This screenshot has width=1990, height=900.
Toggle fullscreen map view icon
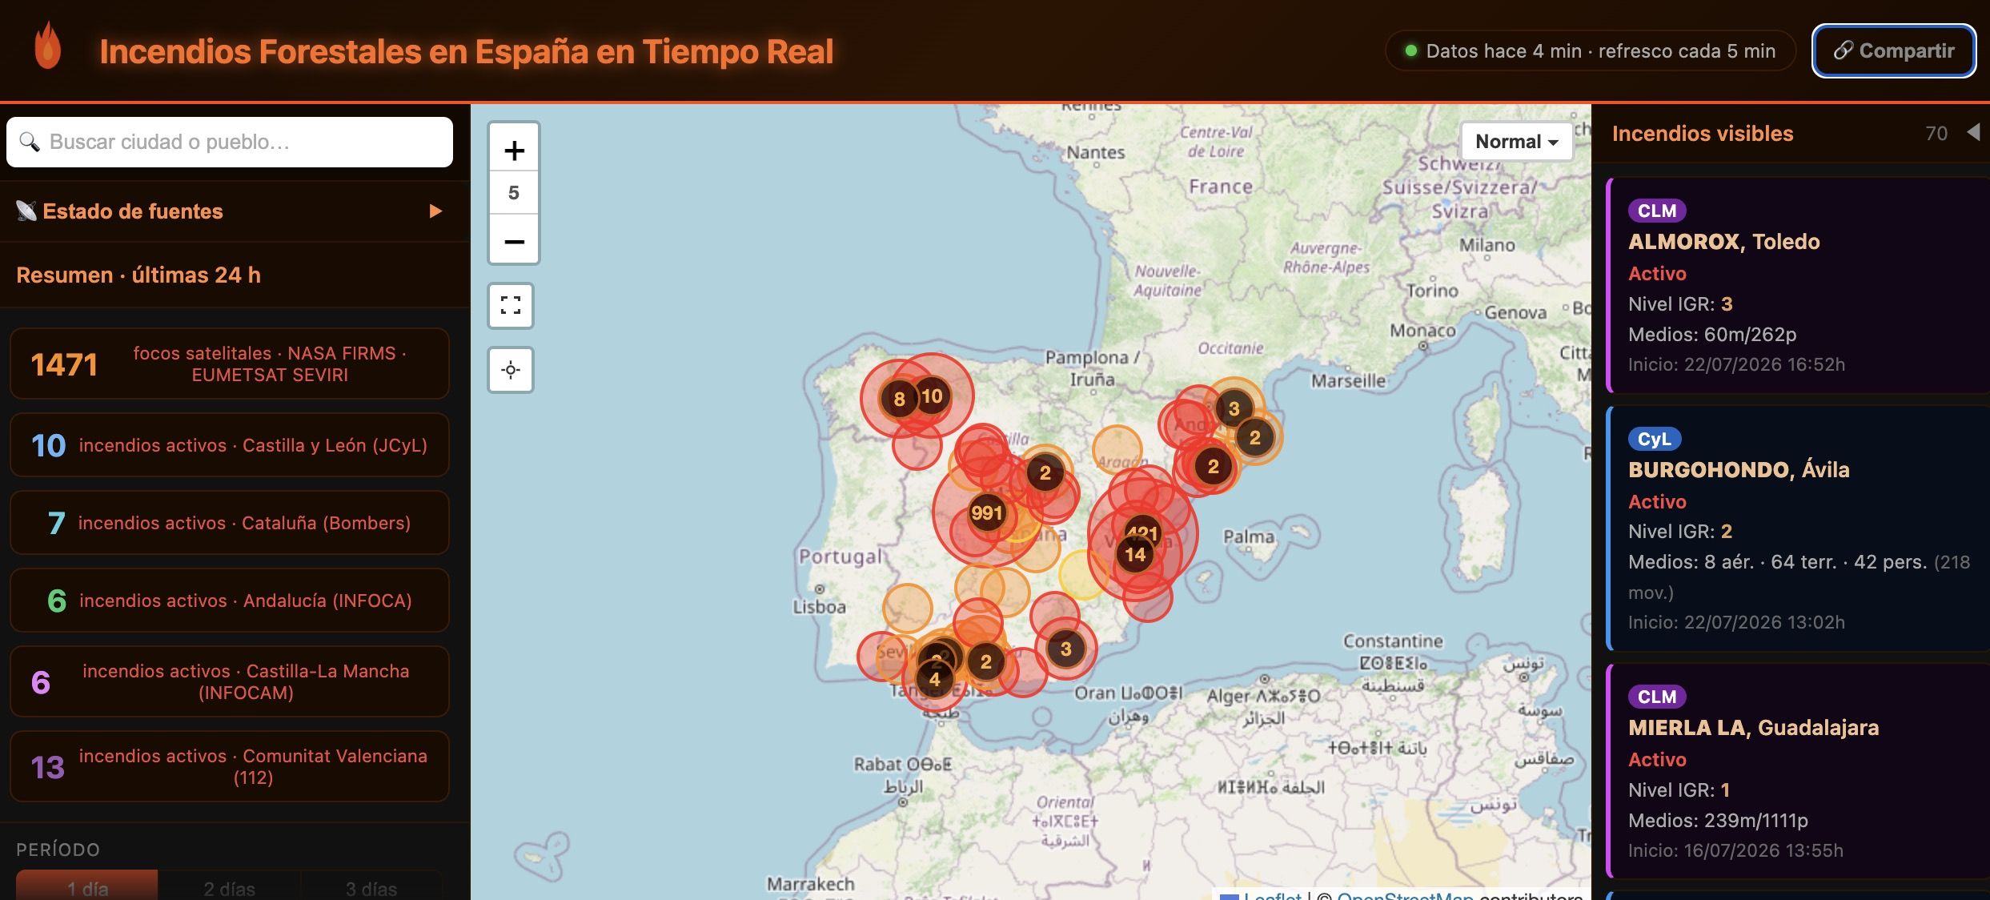(511, 305)
